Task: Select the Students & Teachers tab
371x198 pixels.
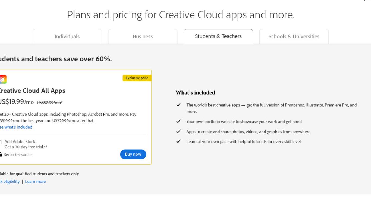Action: click(x=218, y=36)
